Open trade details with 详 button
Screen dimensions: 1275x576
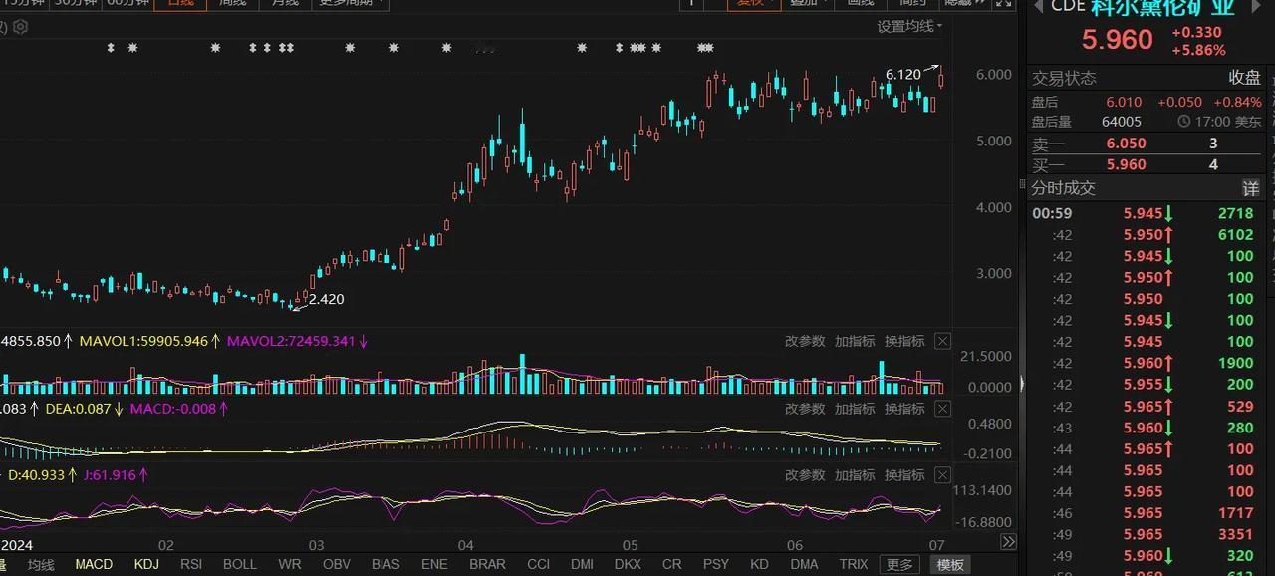[x=1250, y=188]
